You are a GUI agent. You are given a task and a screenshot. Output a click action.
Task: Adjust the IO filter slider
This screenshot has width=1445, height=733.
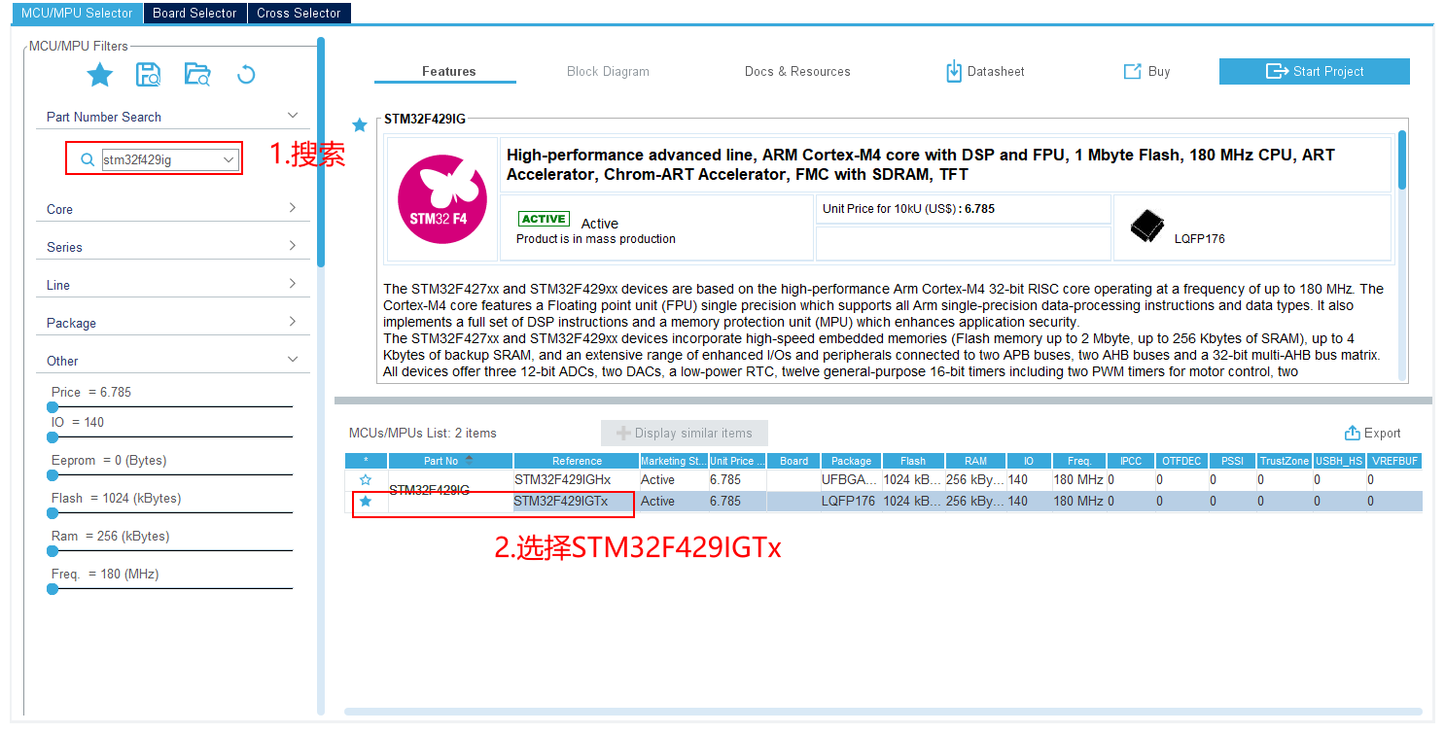click(53, 437)
